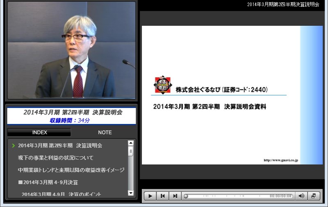The height and width of the screenshot is (207, 328).
Task: Click the 00:00/00:00 time display
Action: [280, 196]
